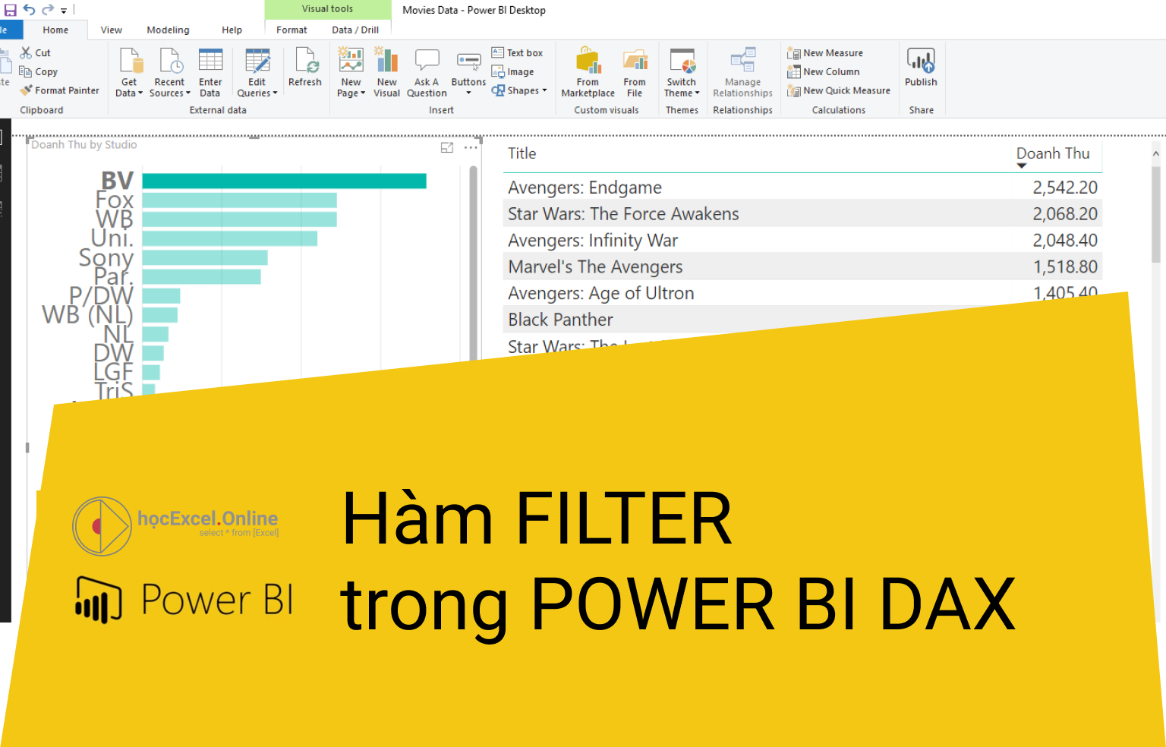Select the Format Painter
The image size is (1166, 747).
click(59, 90)
